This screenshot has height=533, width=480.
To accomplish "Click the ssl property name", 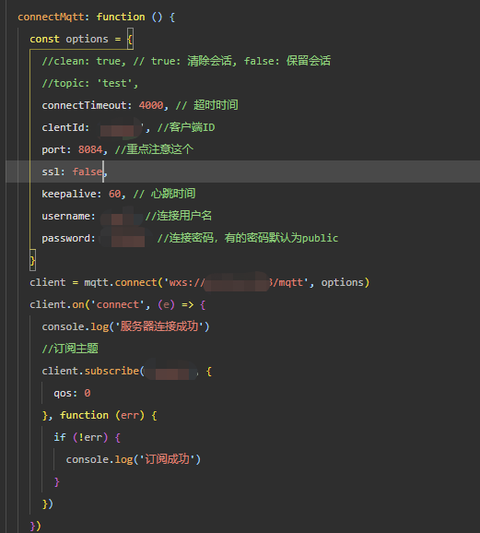I will pos(51,172).
